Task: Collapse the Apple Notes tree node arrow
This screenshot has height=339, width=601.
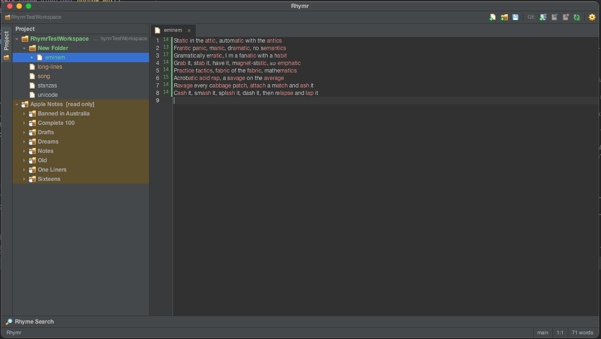Action: pyautogui.click(x=17, y=104)
